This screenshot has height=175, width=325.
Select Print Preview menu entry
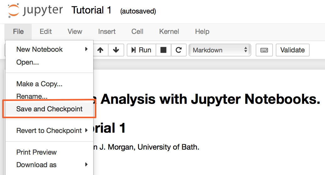tap(50, 152)
